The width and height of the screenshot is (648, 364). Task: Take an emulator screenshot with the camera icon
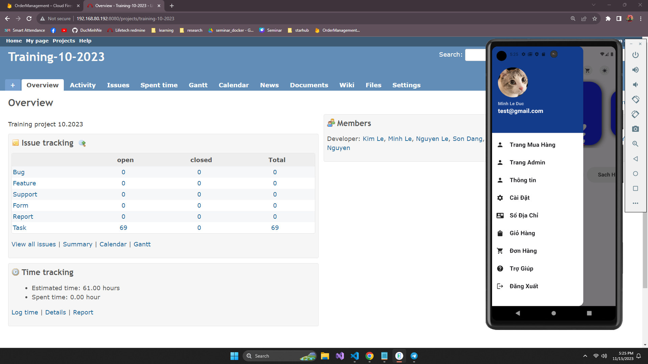click(635, 129)
